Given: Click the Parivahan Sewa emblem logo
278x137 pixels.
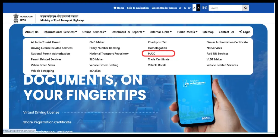Looking at the screenshot, I should 16,18.
